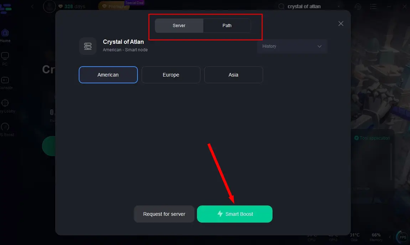Switch to the Server tab
The height and width of the screenshot is (245, 410).
pyautogui.click(x=179, y=26)
